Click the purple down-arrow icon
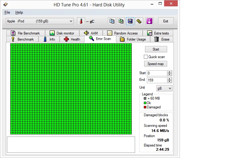 pyautogui.click(x=149, y=21)
